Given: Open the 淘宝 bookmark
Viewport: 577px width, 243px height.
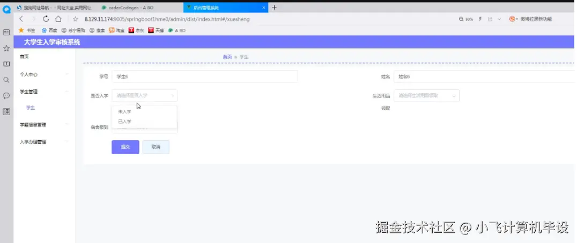Looking at the screenshot, I should coord(117,31).
